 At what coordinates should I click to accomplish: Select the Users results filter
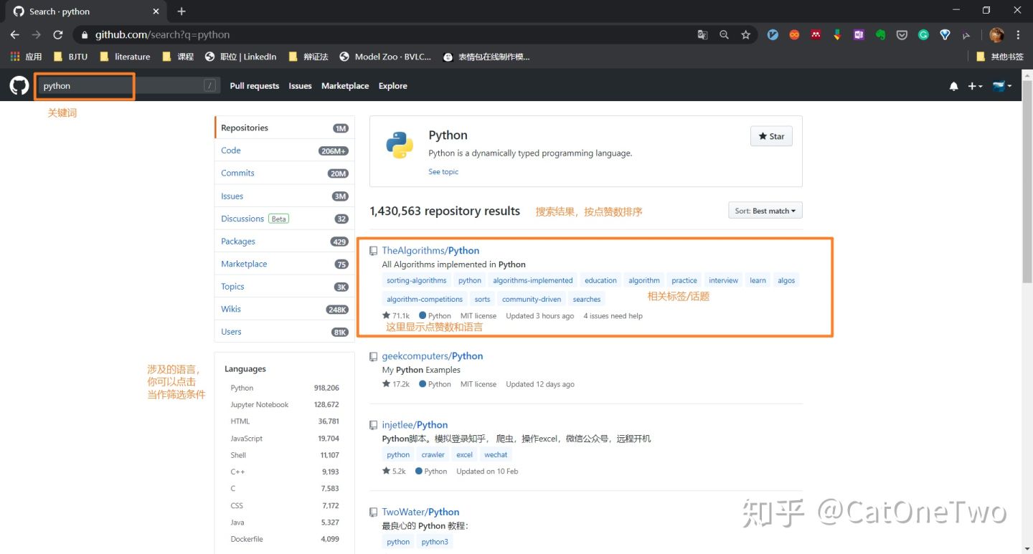(284, 332)
